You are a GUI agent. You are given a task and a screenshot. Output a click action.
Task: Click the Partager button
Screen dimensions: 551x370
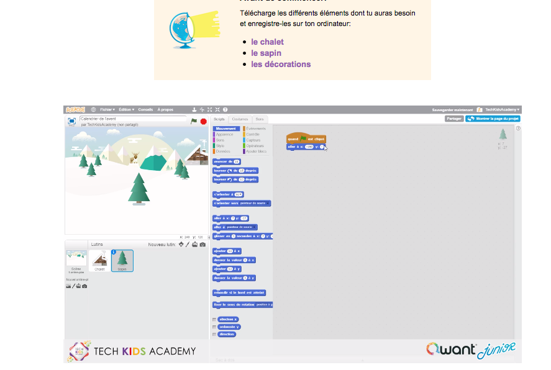click(454, 119)
